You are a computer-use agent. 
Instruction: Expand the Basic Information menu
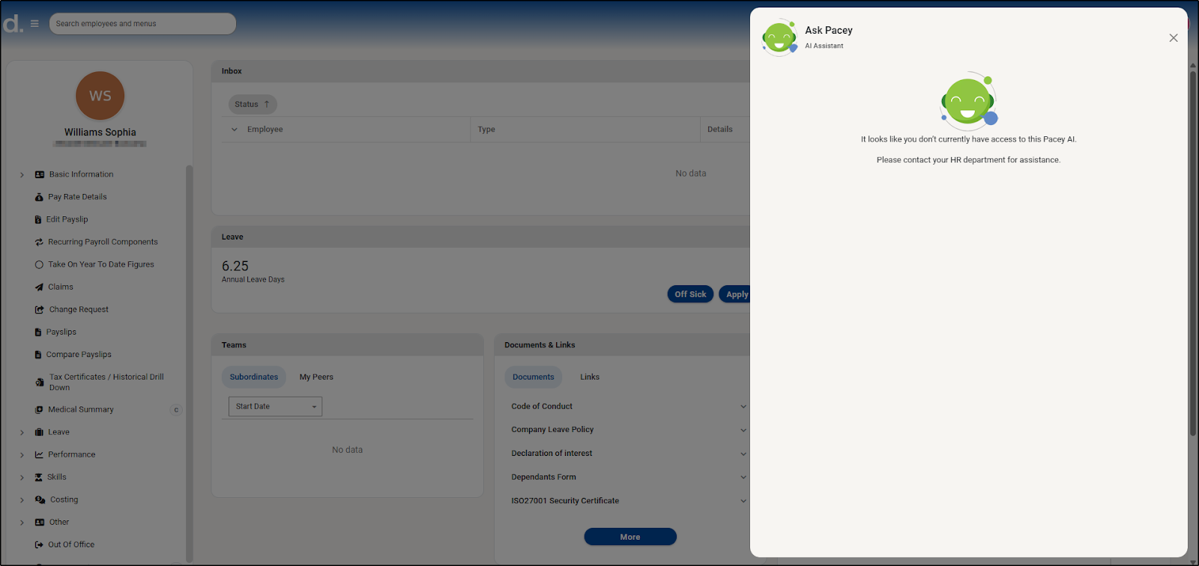(x=22, y=174)
